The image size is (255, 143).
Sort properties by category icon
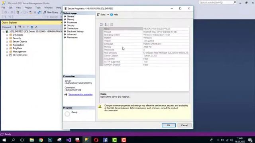[x=102, y=25]
